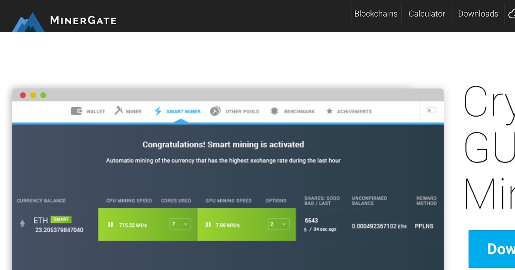The width and height of the screenshot is (515, 270).
Task: Click the Benchmark chip icon
Action: (x=274, y=111)
